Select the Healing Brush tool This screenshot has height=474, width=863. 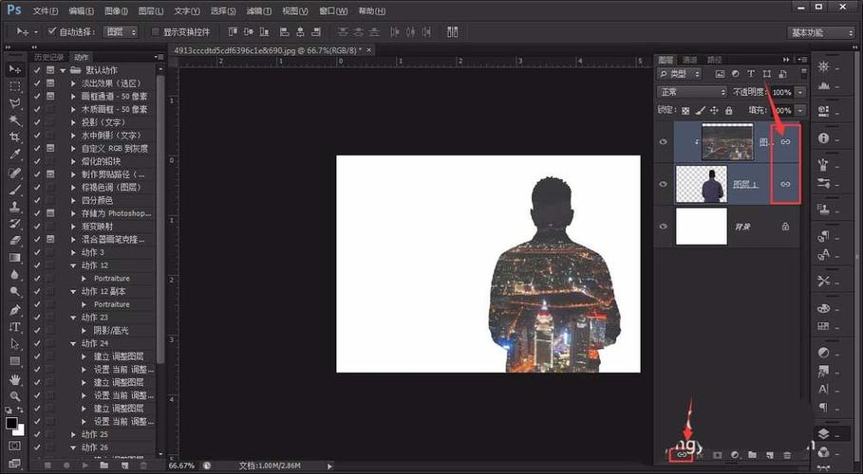point(15,173)
